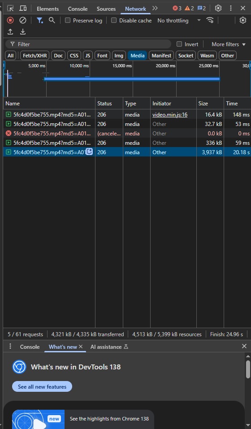The height and width of the screenshot is (429, 251).
Task: Click the orange warnings count icon
Action: click(x=189, y=8)
